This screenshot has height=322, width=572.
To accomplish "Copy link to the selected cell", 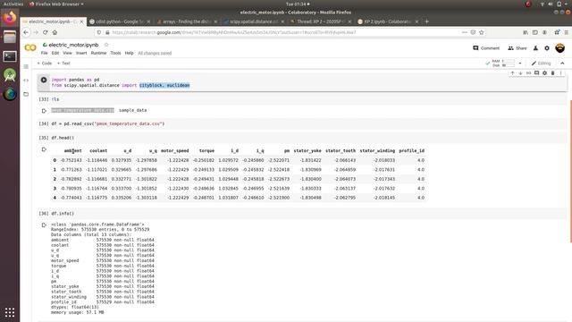I will click(528, 73).
